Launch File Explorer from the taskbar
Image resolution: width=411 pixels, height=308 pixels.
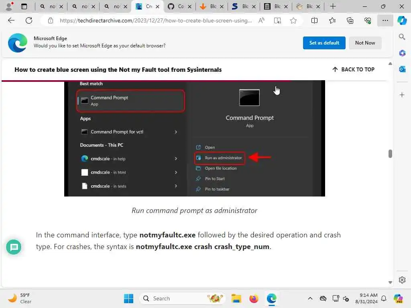point(236,298)
